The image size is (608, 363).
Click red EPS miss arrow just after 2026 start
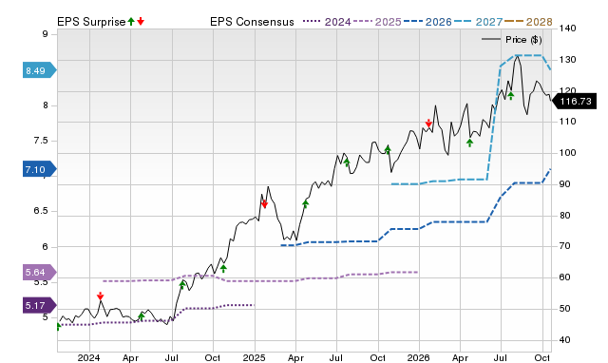coord(428,124)
